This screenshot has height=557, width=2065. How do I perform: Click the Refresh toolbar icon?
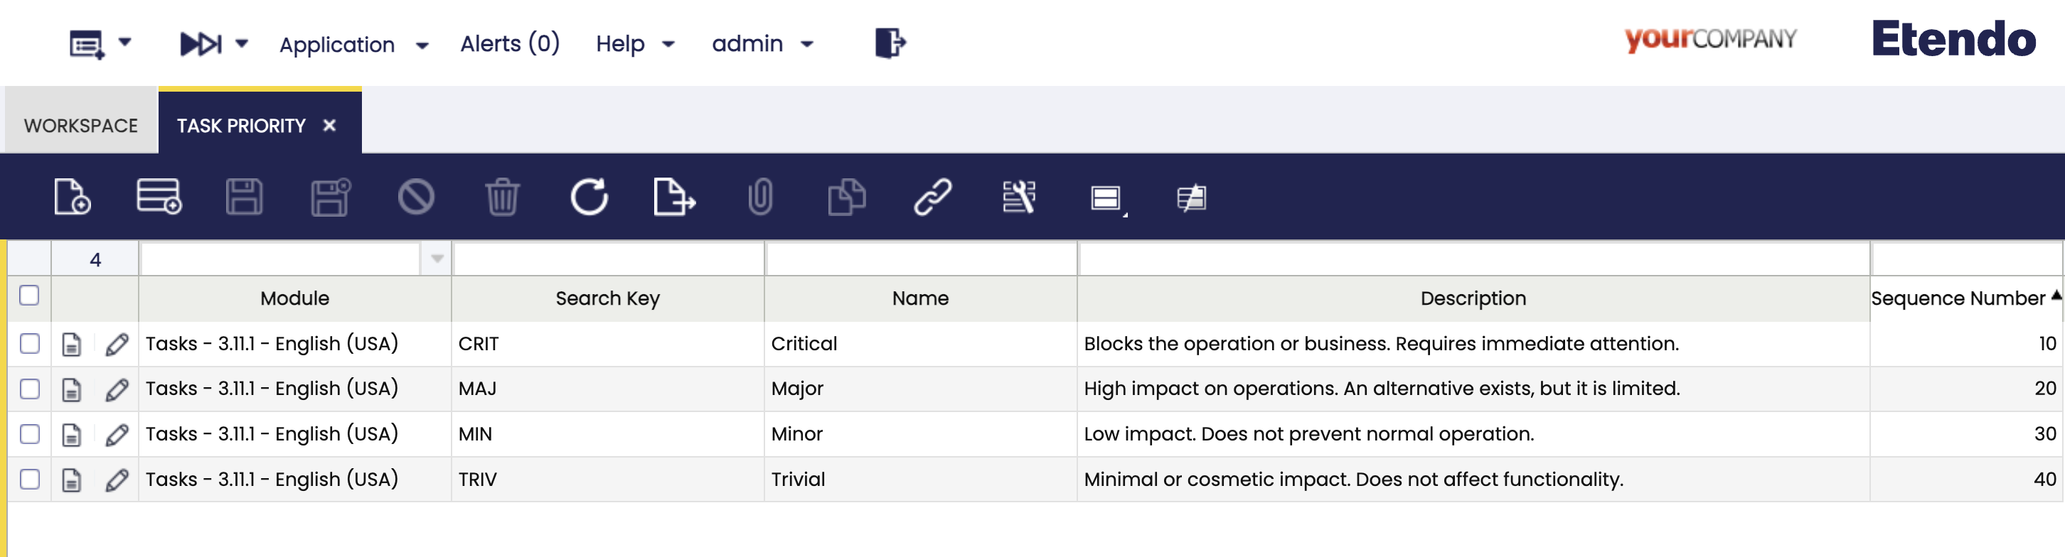tap(589, 198)
